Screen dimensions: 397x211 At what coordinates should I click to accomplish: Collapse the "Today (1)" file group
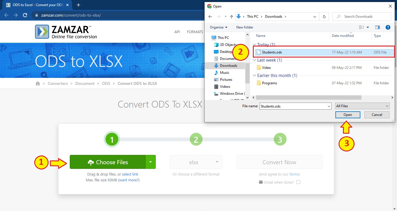coord(254,44)
